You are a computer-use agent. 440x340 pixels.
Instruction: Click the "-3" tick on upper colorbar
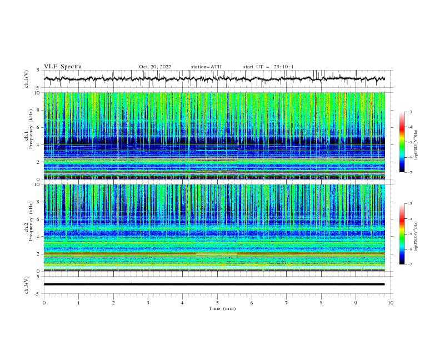[x=409, y=112]
